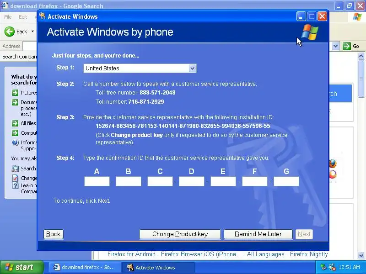
Task: Click the installation ID starting 152674
Action: (183, 126)
